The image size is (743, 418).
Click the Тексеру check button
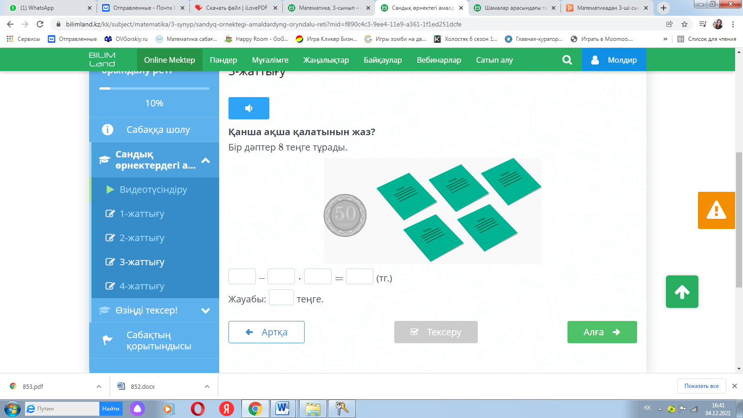click(436, 332)
